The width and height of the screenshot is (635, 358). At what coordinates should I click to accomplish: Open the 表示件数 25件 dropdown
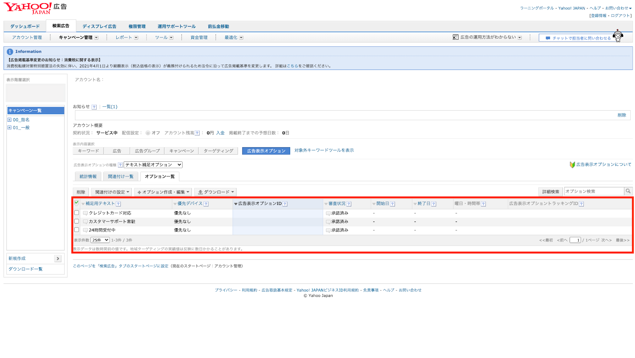tap(100, 240)
